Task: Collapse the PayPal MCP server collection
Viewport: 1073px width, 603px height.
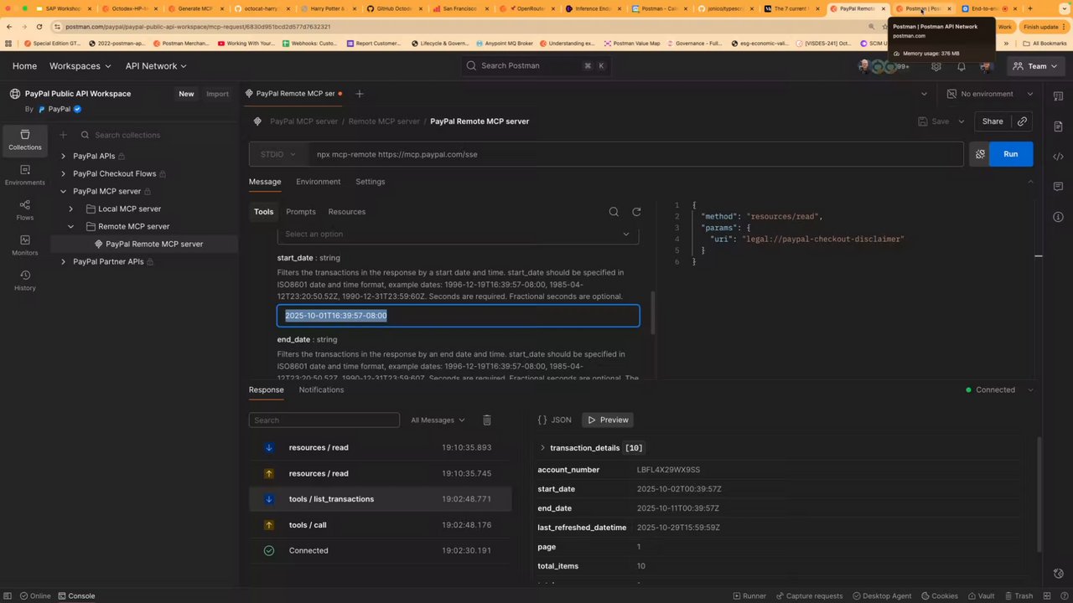Action: (63, 191)
